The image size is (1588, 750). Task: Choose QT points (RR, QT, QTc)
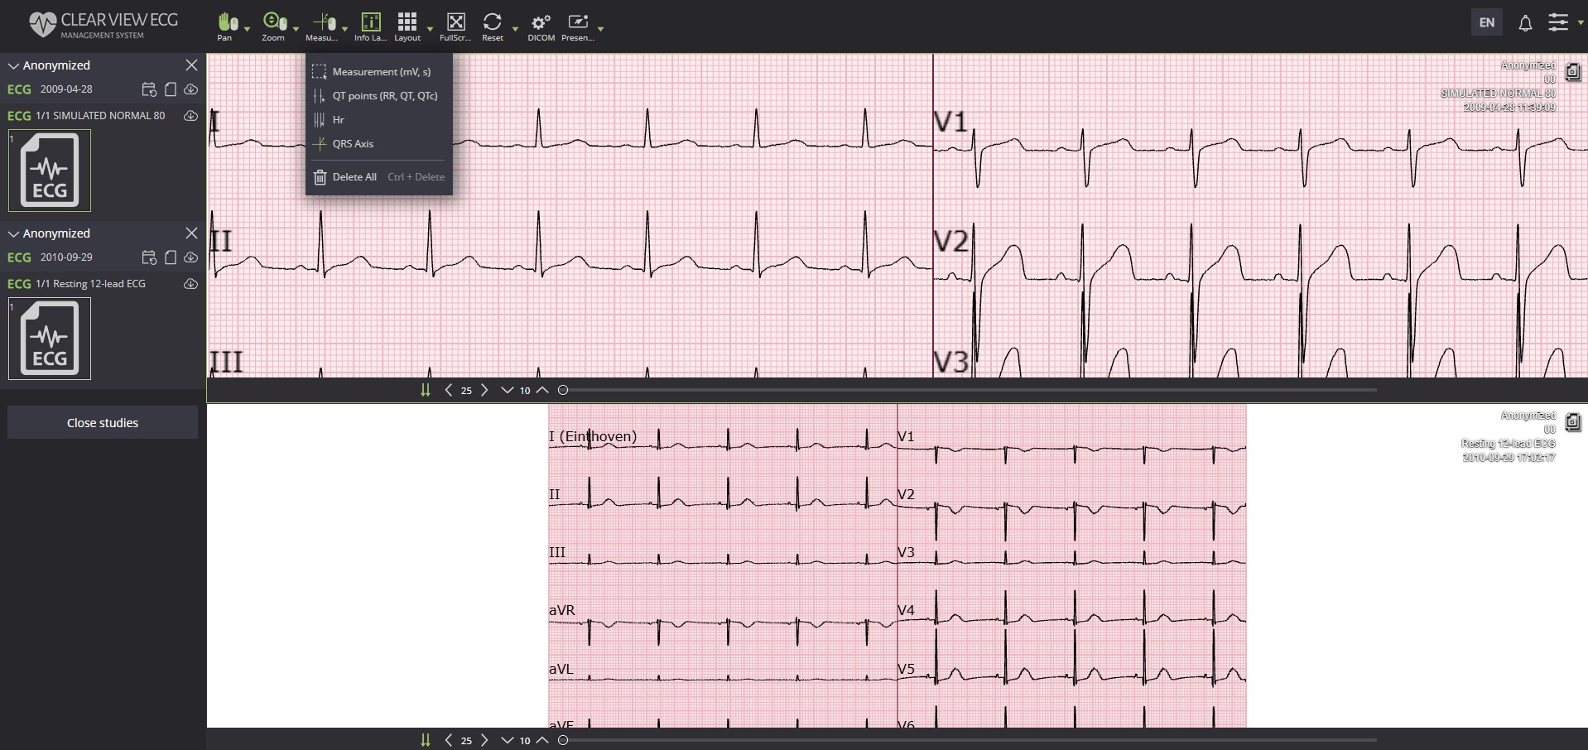click(x=384, y=96)
